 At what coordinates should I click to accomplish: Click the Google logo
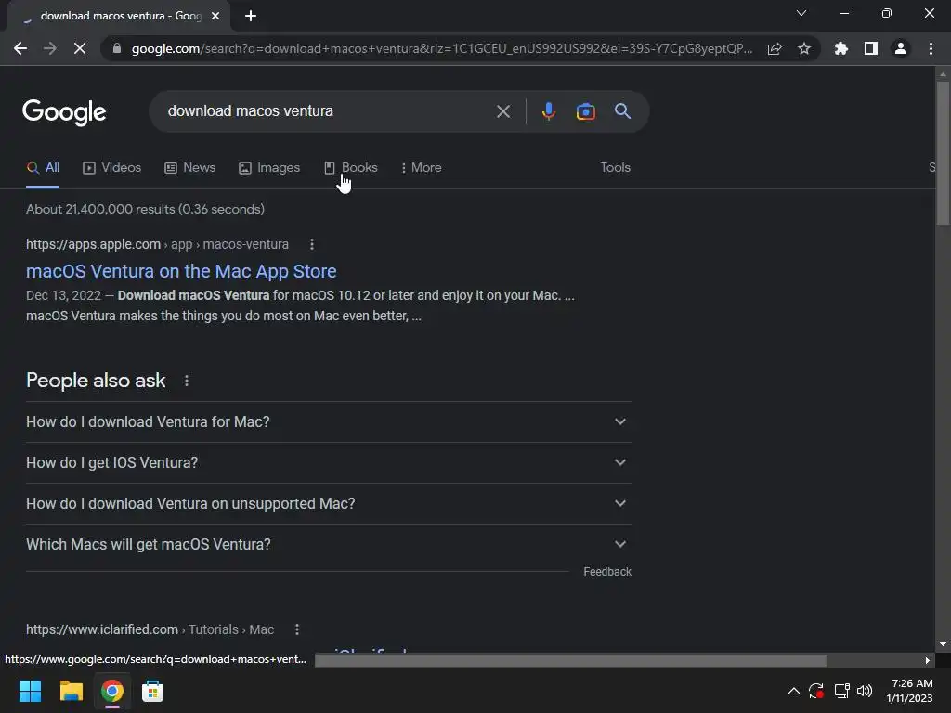tap(64, 112)
